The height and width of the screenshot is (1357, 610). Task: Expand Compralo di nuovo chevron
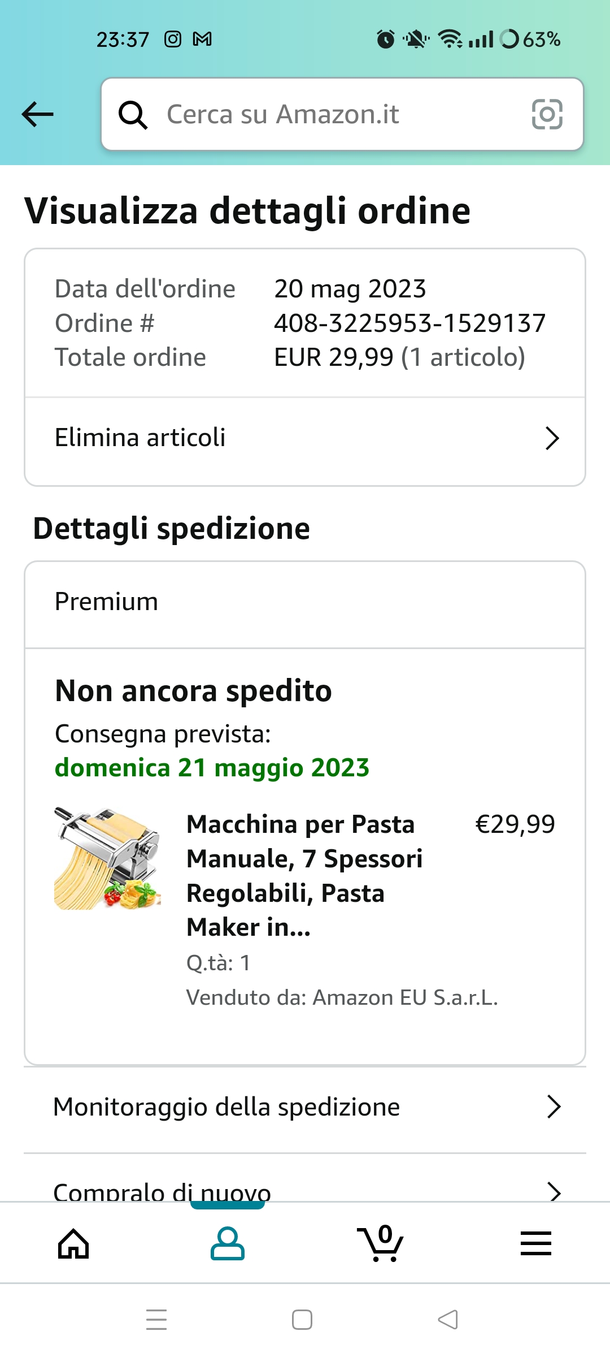(x=555, y=1191)
